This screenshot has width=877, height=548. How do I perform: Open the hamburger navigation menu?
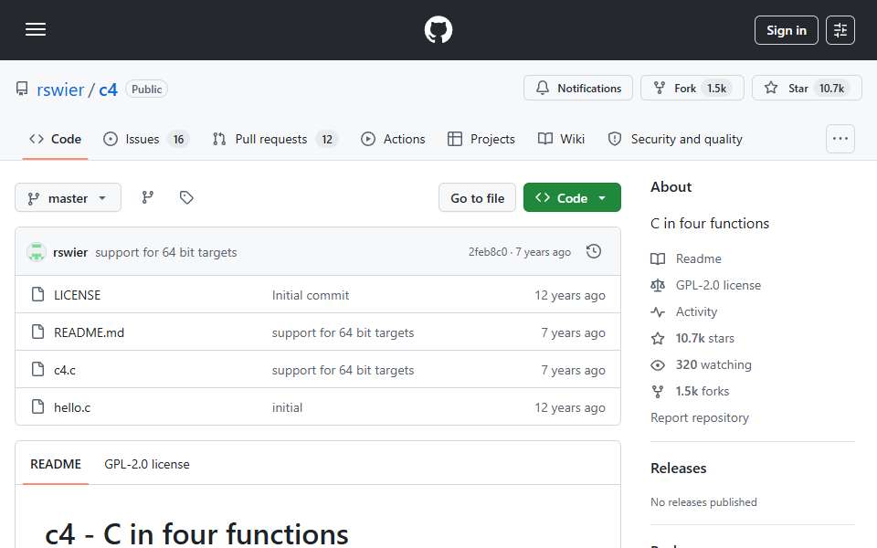point(36,29)
